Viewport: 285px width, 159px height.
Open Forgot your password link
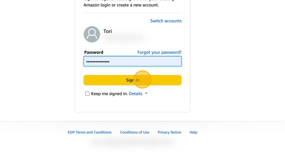[159, 52]
